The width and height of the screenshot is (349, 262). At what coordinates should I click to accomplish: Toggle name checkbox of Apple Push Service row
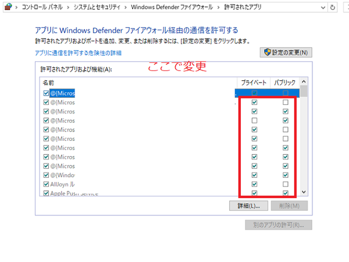pos(46,193)
